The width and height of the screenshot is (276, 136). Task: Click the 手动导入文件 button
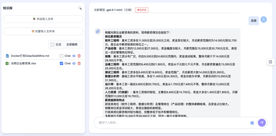pos(43,19)
